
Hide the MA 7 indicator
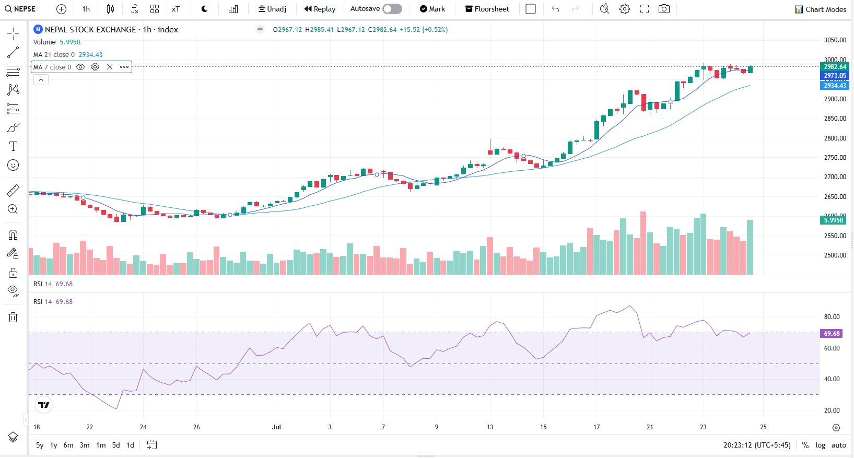click(x=80, y=67)
